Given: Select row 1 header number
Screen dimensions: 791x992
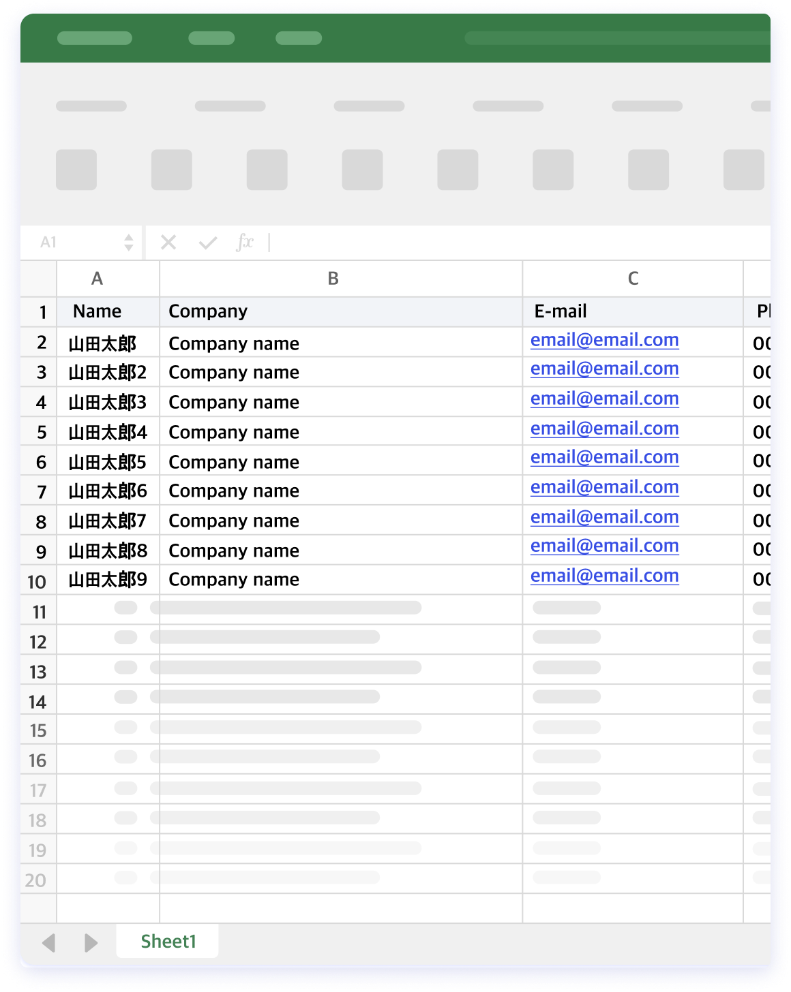Looking at the screenshot, I should coord(42,312).
